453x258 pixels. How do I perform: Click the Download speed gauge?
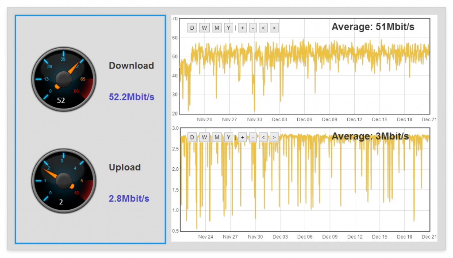click(63, 79)
